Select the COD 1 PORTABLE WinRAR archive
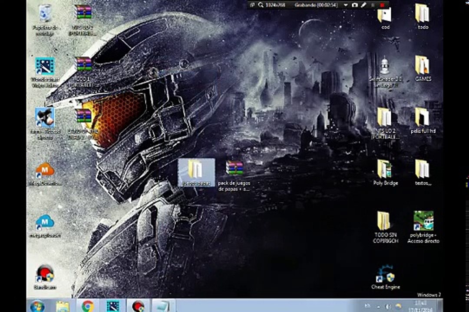 point(83,72)
